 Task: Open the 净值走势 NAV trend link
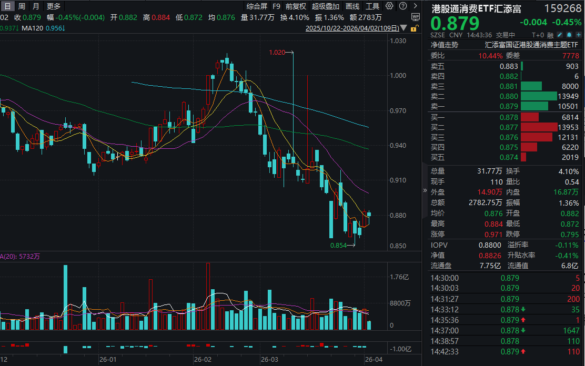point(445,45)
